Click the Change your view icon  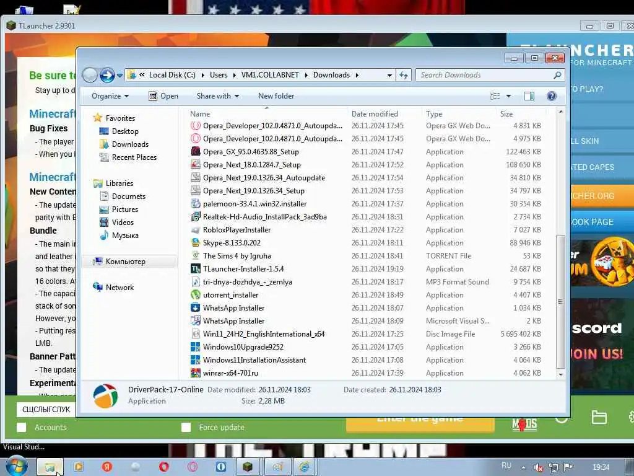[495, 96]
